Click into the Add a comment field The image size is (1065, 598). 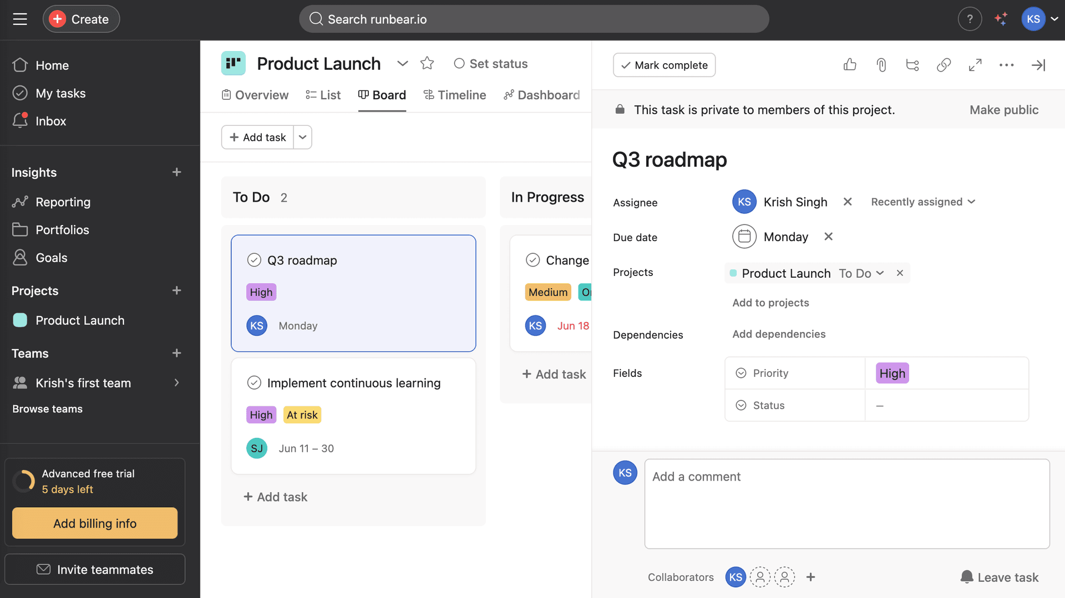[x=846, y=503]
